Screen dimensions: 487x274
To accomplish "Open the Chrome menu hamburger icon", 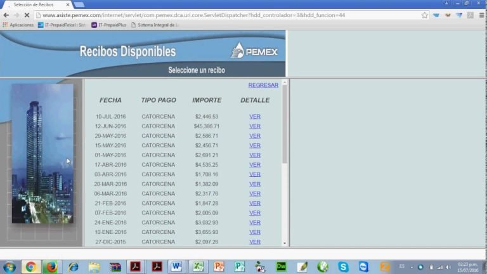I will point(481,15).
